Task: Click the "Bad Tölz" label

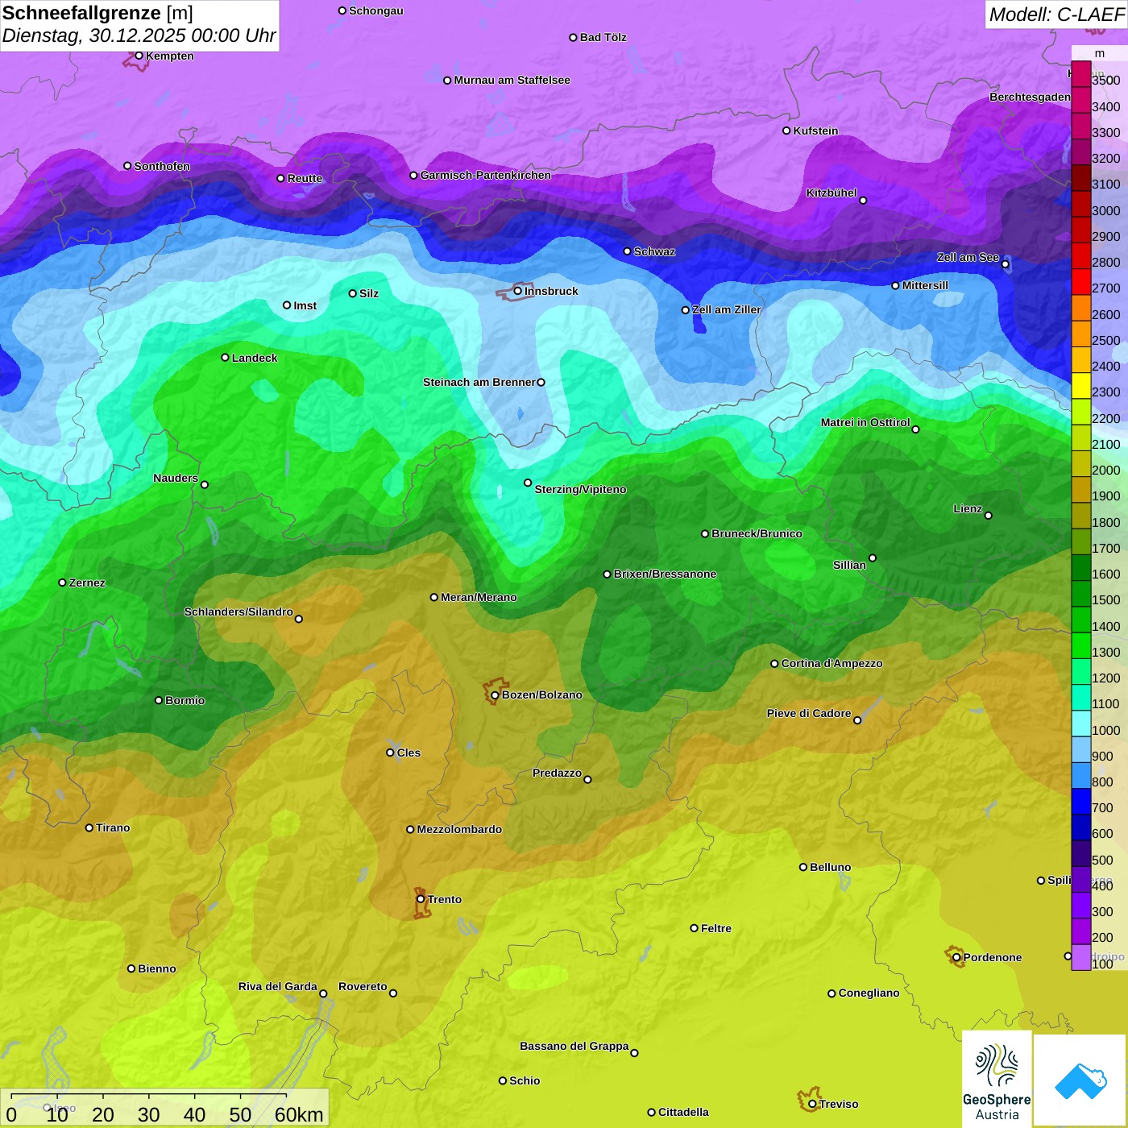Action: tap(603, 37)
